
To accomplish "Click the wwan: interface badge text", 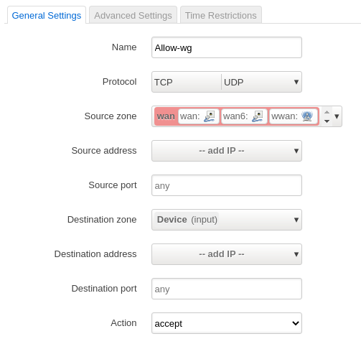I will pos(284,116).
